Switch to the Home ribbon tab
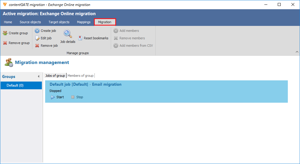 pos(8,22)
